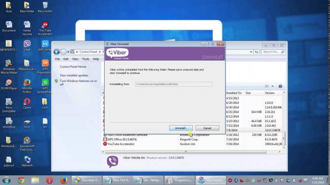330x185 pixels.
Task: Open the autorun desktop file
Action: click(x=9, y=162)
